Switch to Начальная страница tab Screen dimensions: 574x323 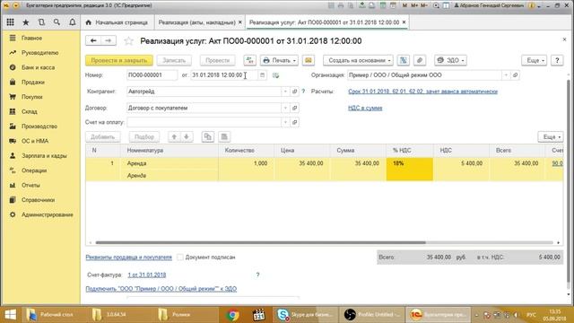pos(117,22)
